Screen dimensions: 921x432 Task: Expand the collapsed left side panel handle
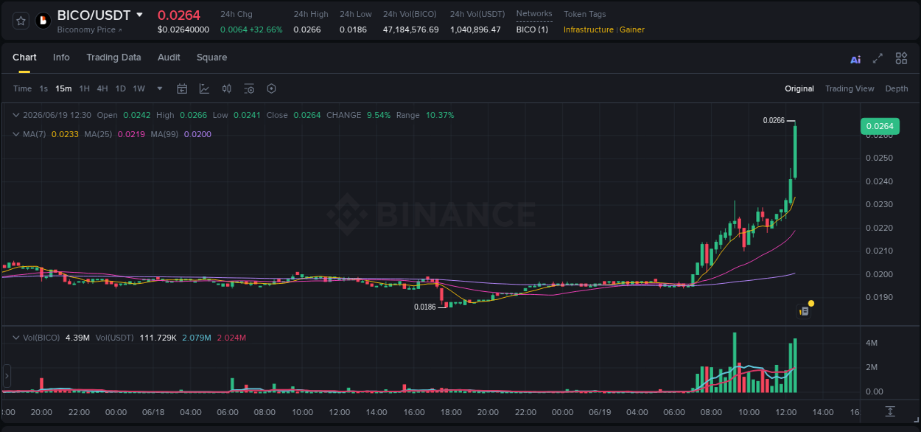point(7,376)
